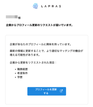Click the LAPRAS wordmark text in header
Image resolution: width=93 pixels, height=107 pixels.
[51, 6]
